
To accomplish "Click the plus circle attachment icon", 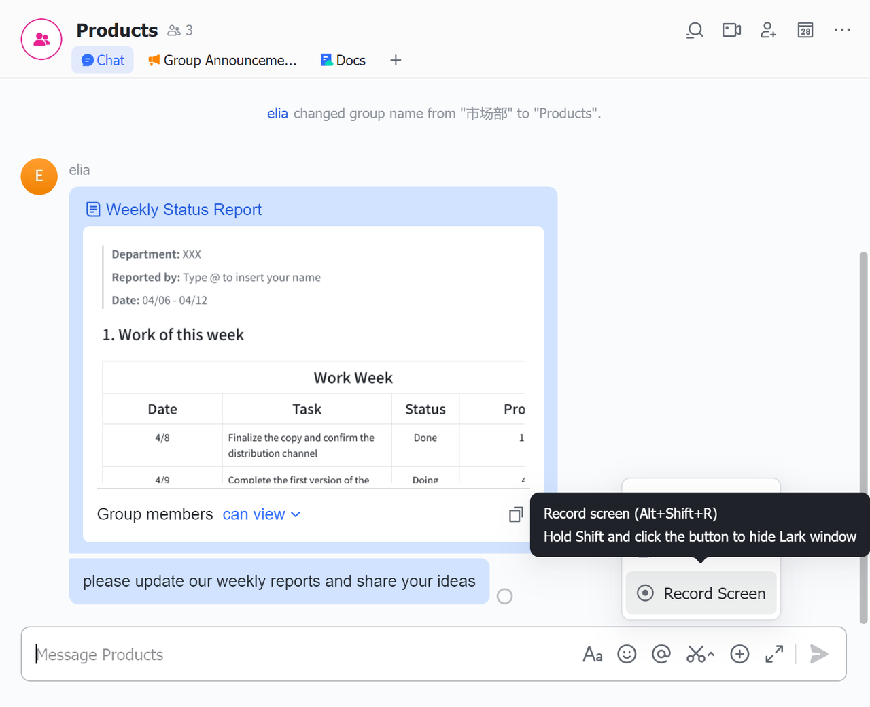I will click(x=739, y=655).
